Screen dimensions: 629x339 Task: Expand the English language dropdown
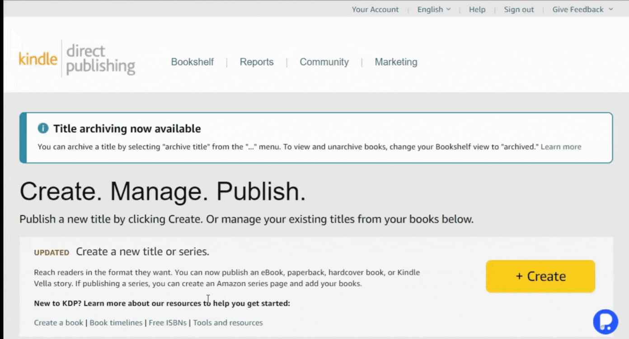(x=434, y=9)
